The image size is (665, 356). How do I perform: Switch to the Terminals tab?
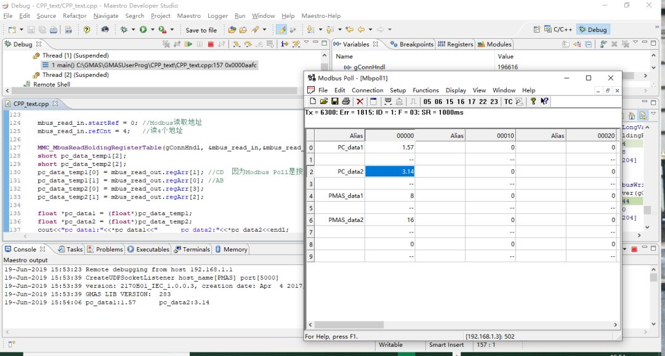pyautogui.click(x=192, y=250)
